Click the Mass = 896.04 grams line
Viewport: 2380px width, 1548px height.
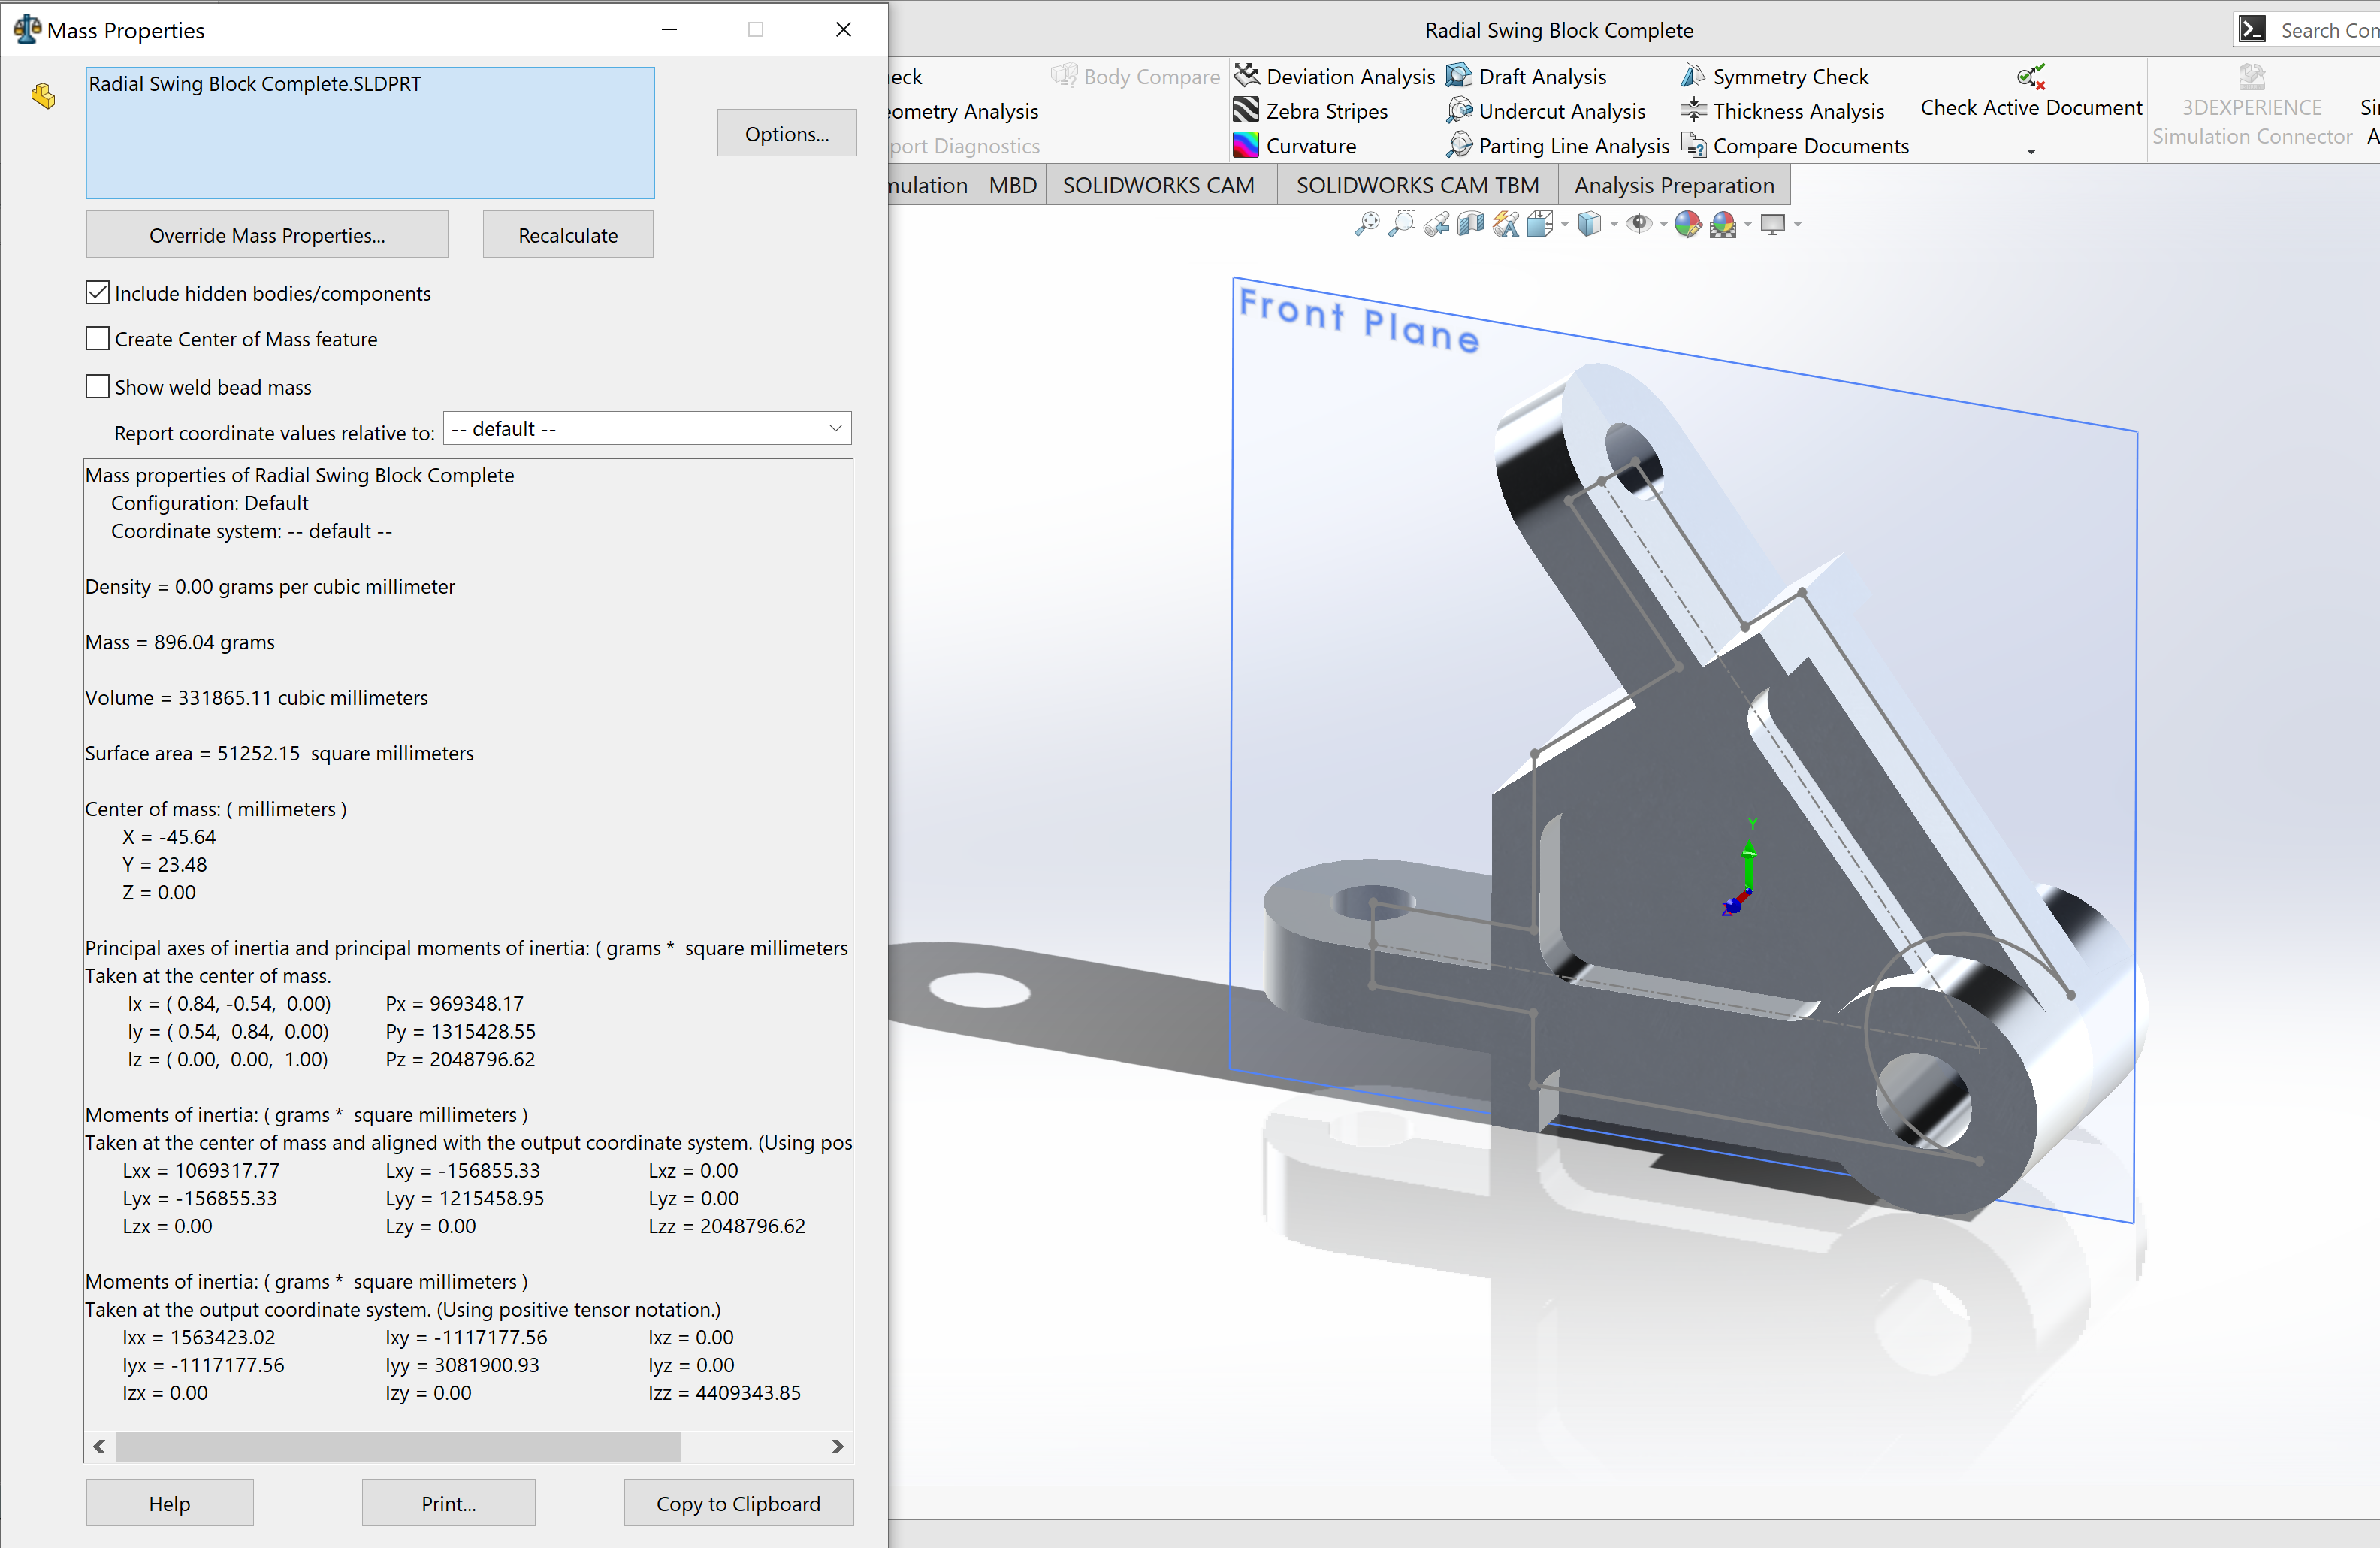point(180,642)
